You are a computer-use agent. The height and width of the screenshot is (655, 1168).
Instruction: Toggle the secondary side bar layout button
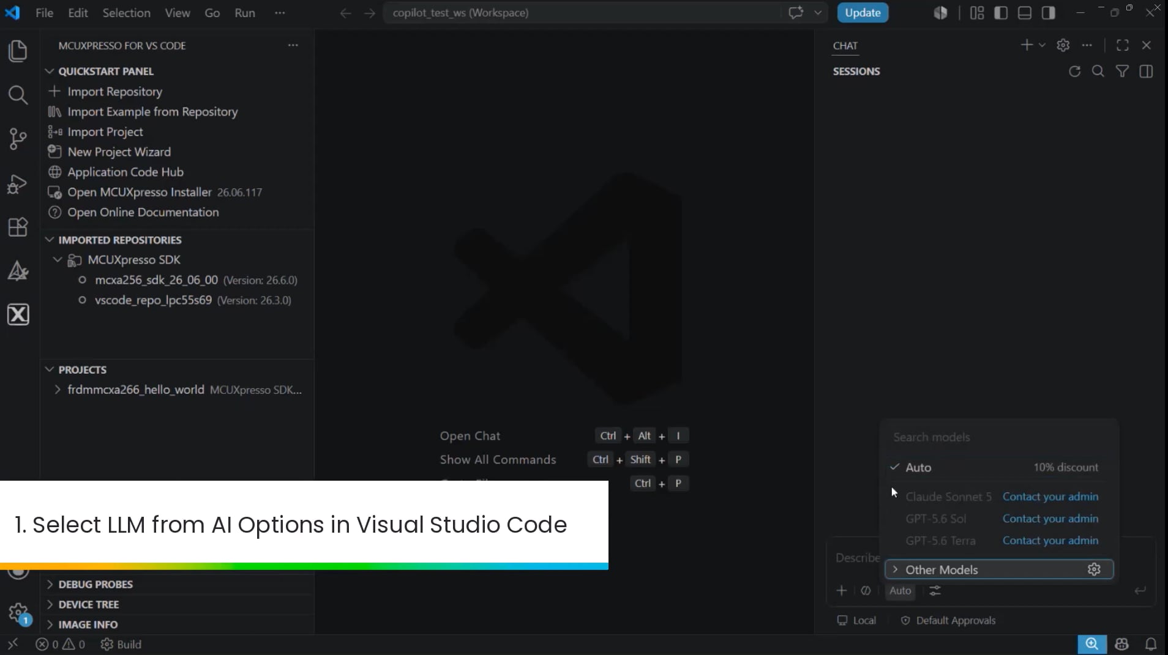click(1049, 13)
